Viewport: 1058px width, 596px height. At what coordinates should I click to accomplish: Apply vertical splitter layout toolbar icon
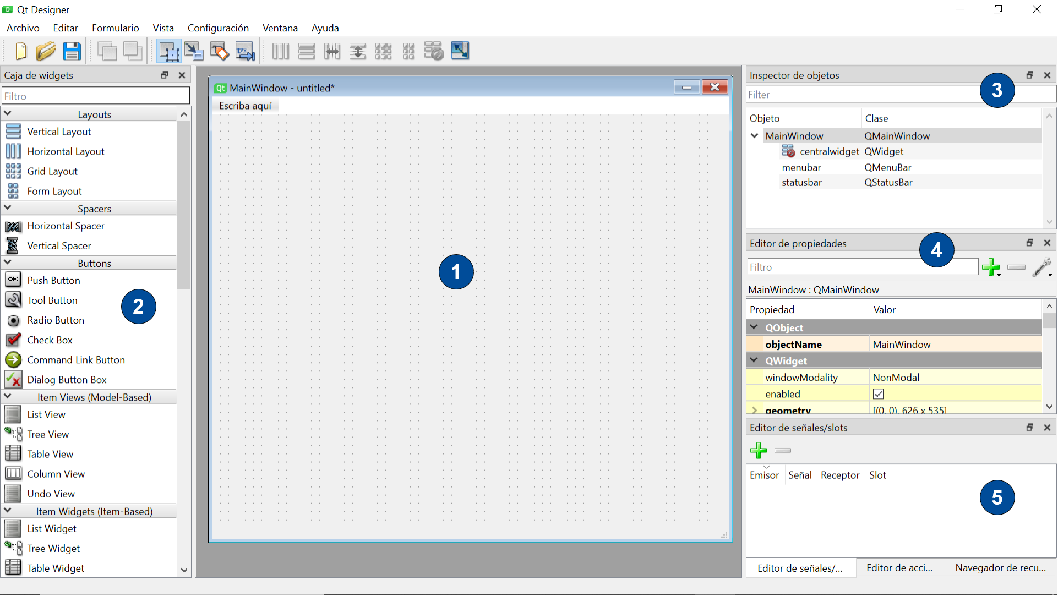[358, 51]
